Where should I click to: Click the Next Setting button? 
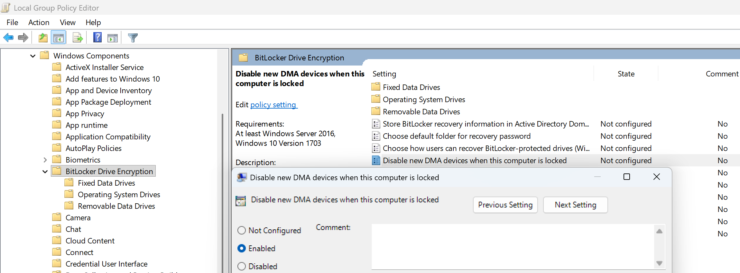click(575, 205)
